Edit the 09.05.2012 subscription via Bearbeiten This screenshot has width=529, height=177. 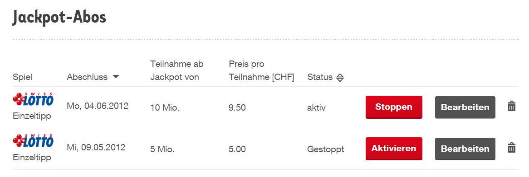coord(465,149)
